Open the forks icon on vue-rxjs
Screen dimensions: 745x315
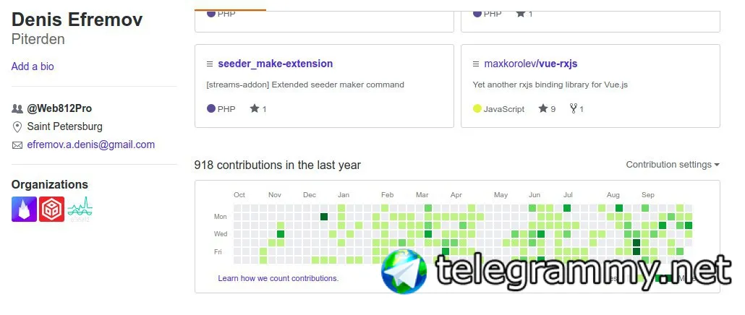point(574,108)
